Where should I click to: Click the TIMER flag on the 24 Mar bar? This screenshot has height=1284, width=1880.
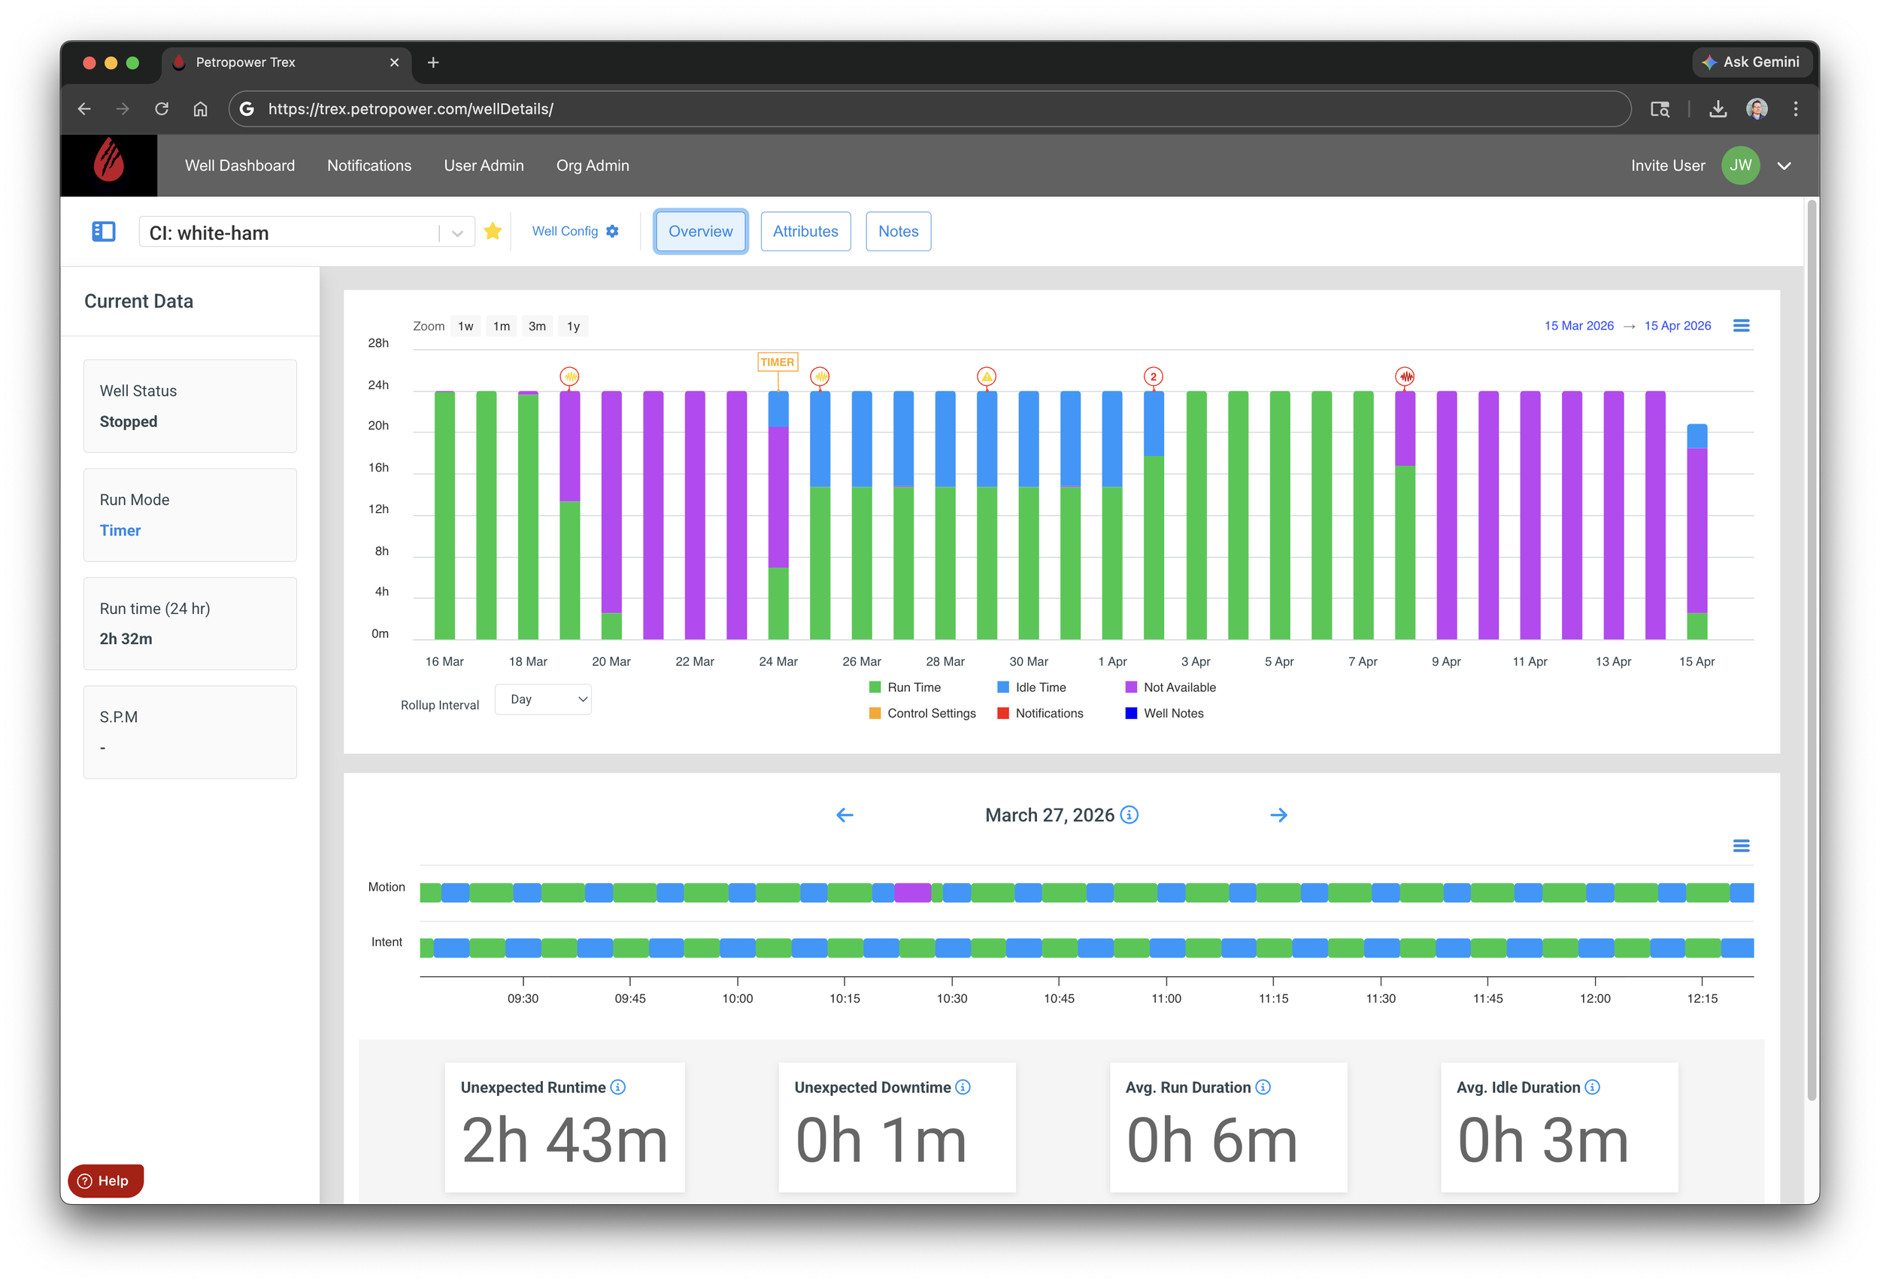click(x=777, y=363)
